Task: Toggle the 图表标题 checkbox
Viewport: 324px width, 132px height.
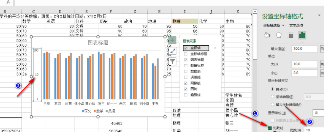Action: [x=186, y=60]
